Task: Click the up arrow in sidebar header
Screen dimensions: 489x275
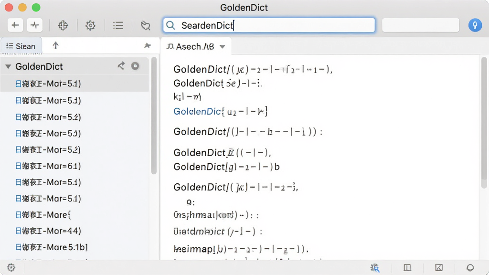Action: pyautogui.click(x=55, y=45)
